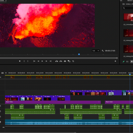Select the Ne... video clip thumbnail
The width and height of the screenshot is (133, 133).
point(38,99)
